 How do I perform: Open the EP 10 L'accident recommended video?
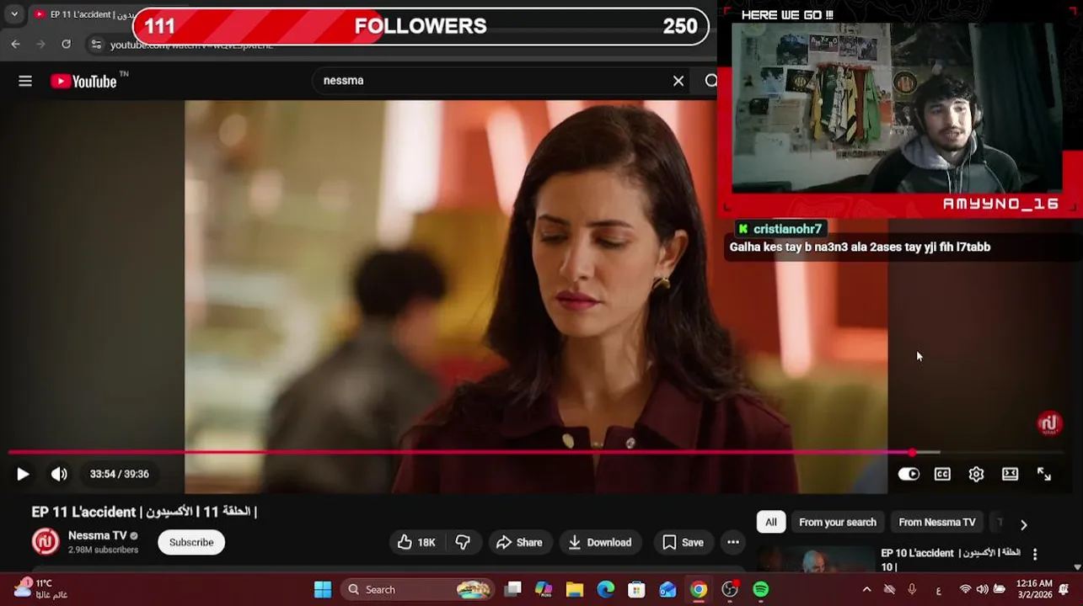(951, 560)
